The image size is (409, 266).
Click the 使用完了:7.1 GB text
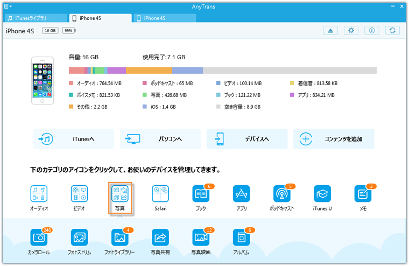(x=164, y=57)
